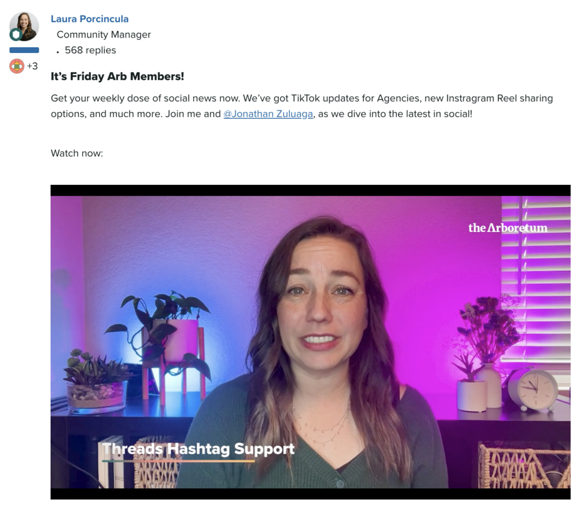
Task: Open the Laura Porcincula name link
Action: coord(89,19)
